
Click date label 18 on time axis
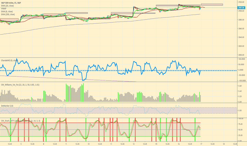[x=224, y=144]
